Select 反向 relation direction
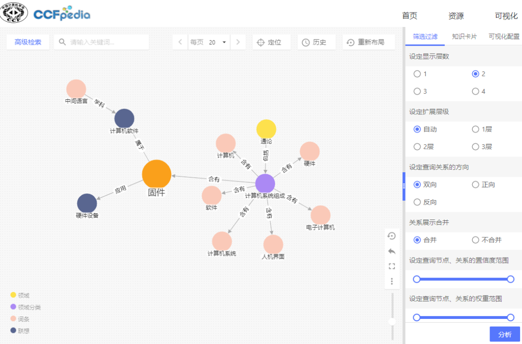The width and height of the screenshot is (522, 344). tap(417, 202)
